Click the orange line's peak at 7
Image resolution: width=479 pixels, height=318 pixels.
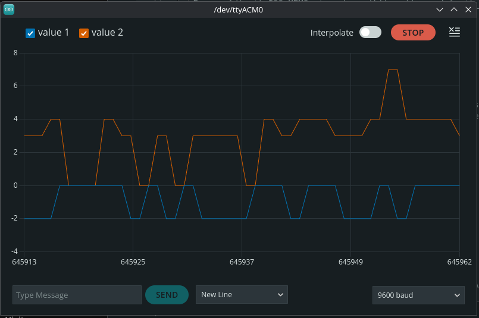[x=393, y=70]
